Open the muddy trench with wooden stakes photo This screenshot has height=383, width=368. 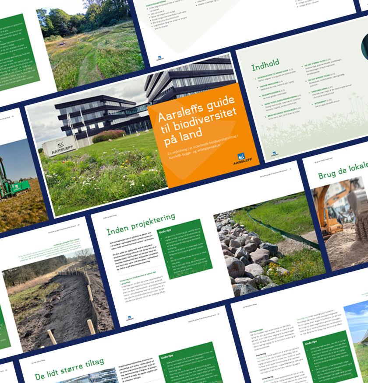57,300
